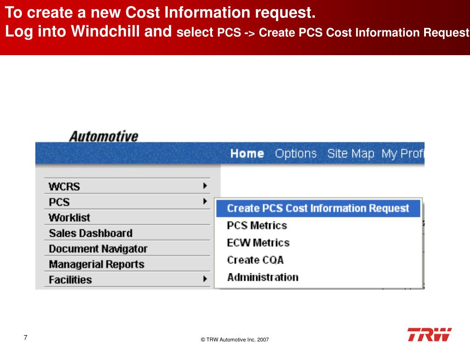Open Administration from the PCS submenu

[x=263, y=277]
